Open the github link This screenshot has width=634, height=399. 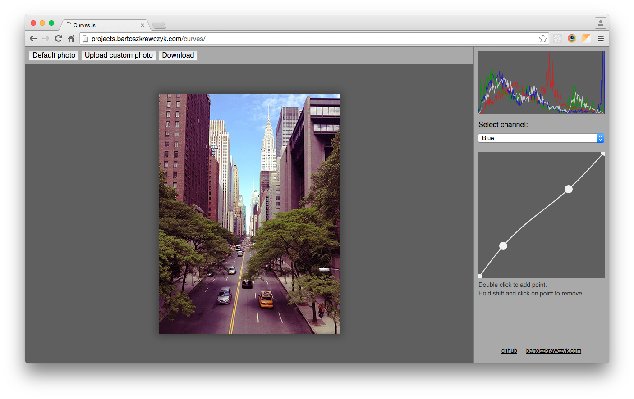tap(509, 350)
